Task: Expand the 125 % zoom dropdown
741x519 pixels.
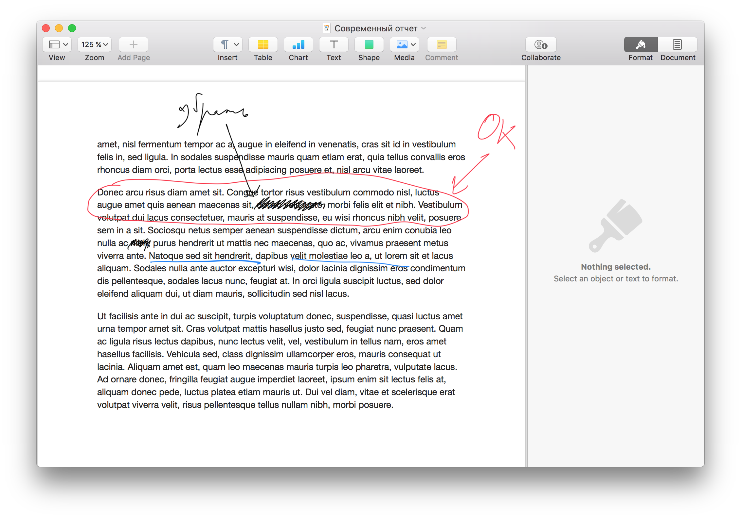Action: pos(95,44)
